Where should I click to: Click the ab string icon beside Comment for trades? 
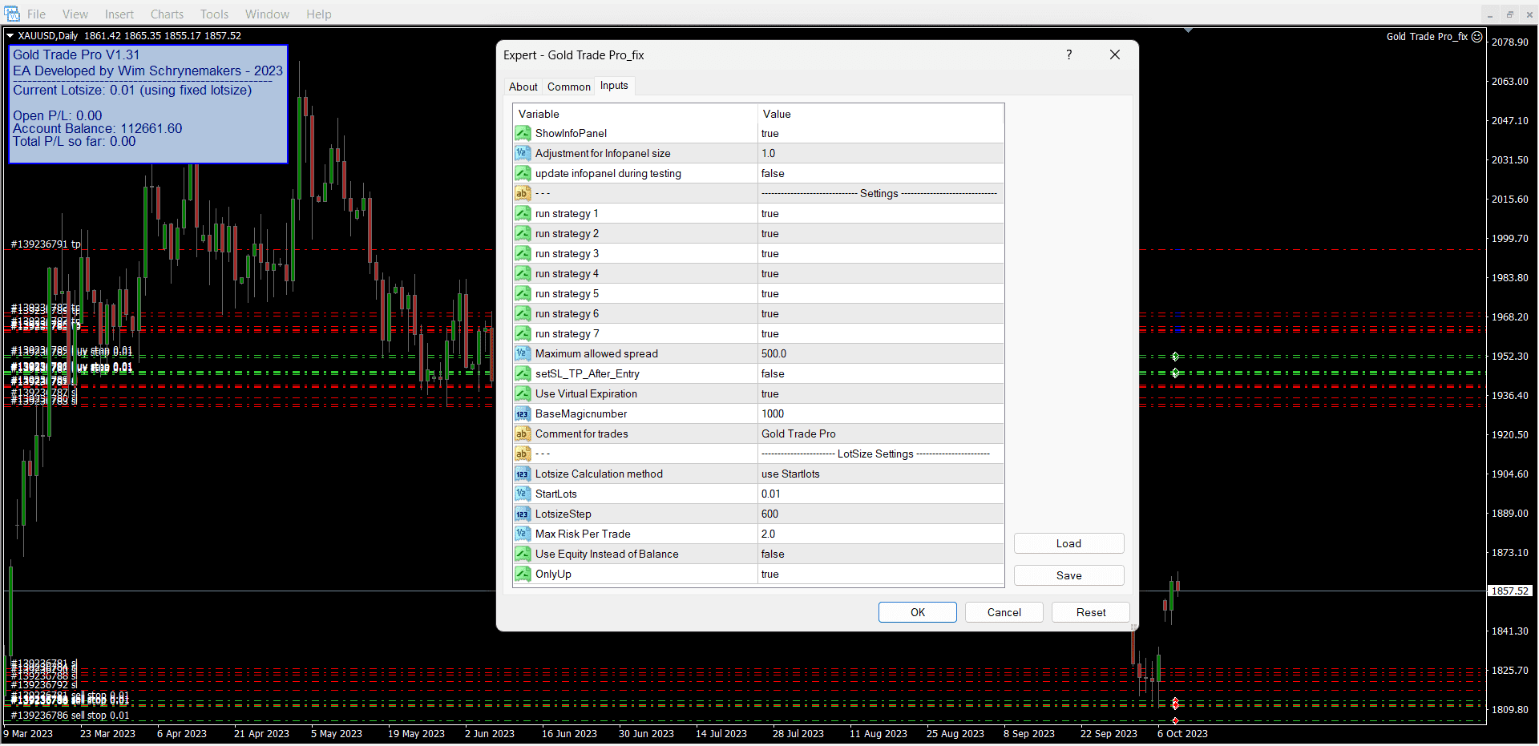(523, 433)
